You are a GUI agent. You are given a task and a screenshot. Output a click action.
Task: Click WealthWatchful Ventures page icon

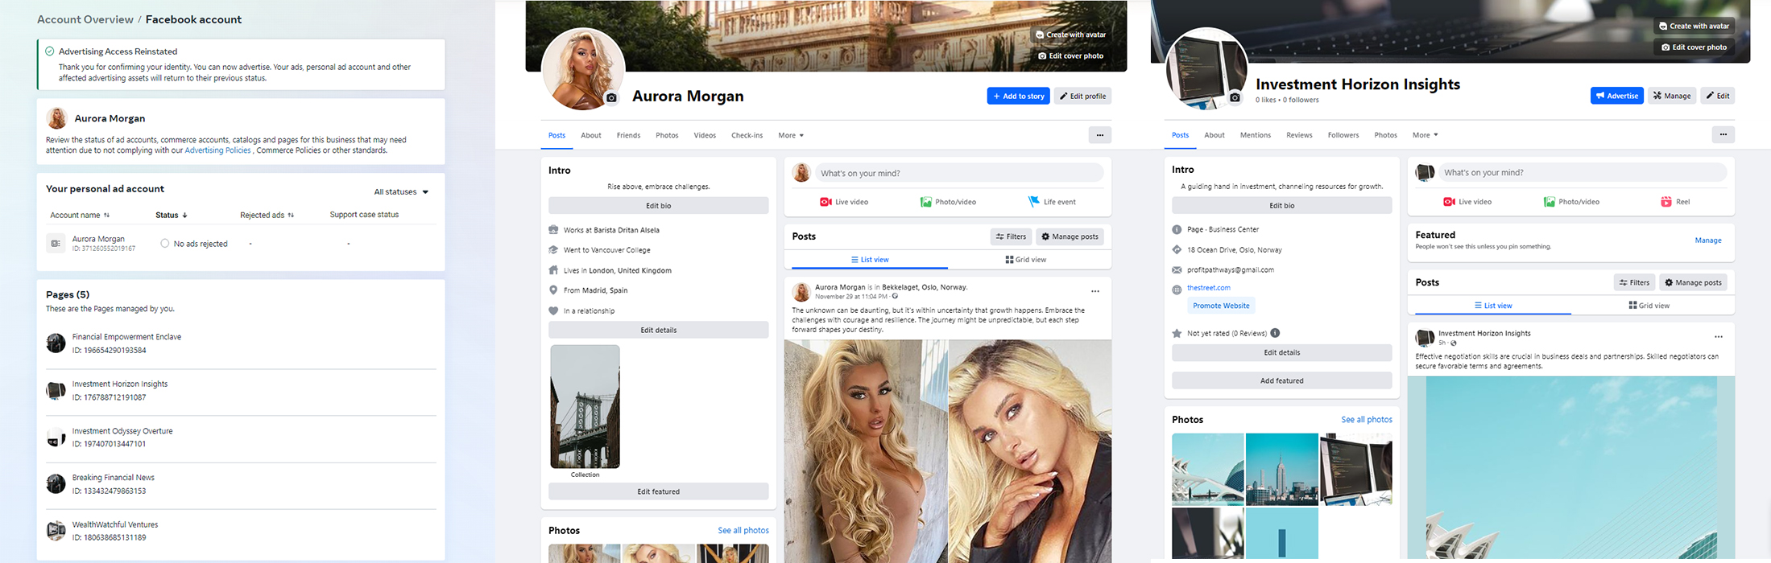(x=56, y=531)
